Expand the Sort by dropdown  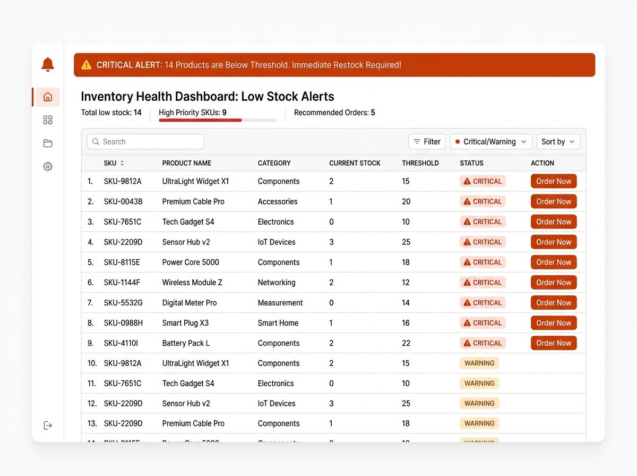click(x=558, y=142)
